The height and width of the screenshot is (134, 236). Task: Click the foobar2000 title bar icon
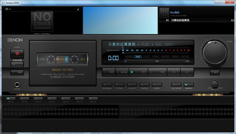coord(3,3)
